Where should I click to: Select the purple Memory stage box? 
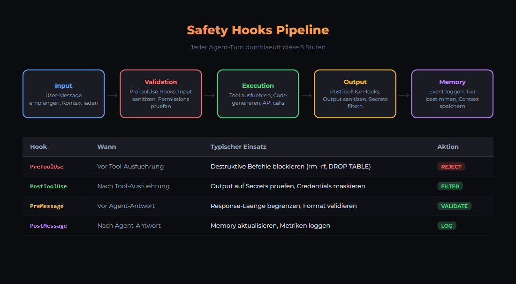(x=452, y=94)
